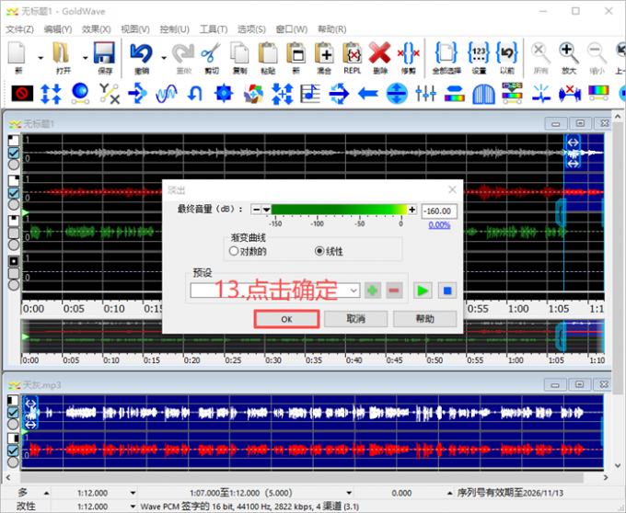The image size is (626, 513).
Task: Toggle green channel checkbox in 无标题1 window
Action: tap(14, 234)
